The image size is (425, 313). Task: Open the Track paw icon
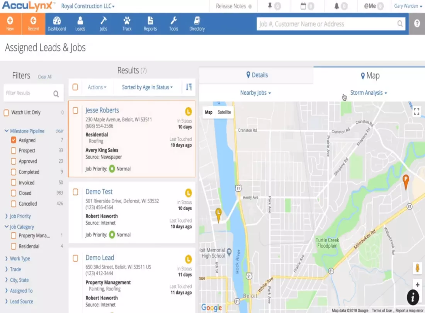click(127, 21)
